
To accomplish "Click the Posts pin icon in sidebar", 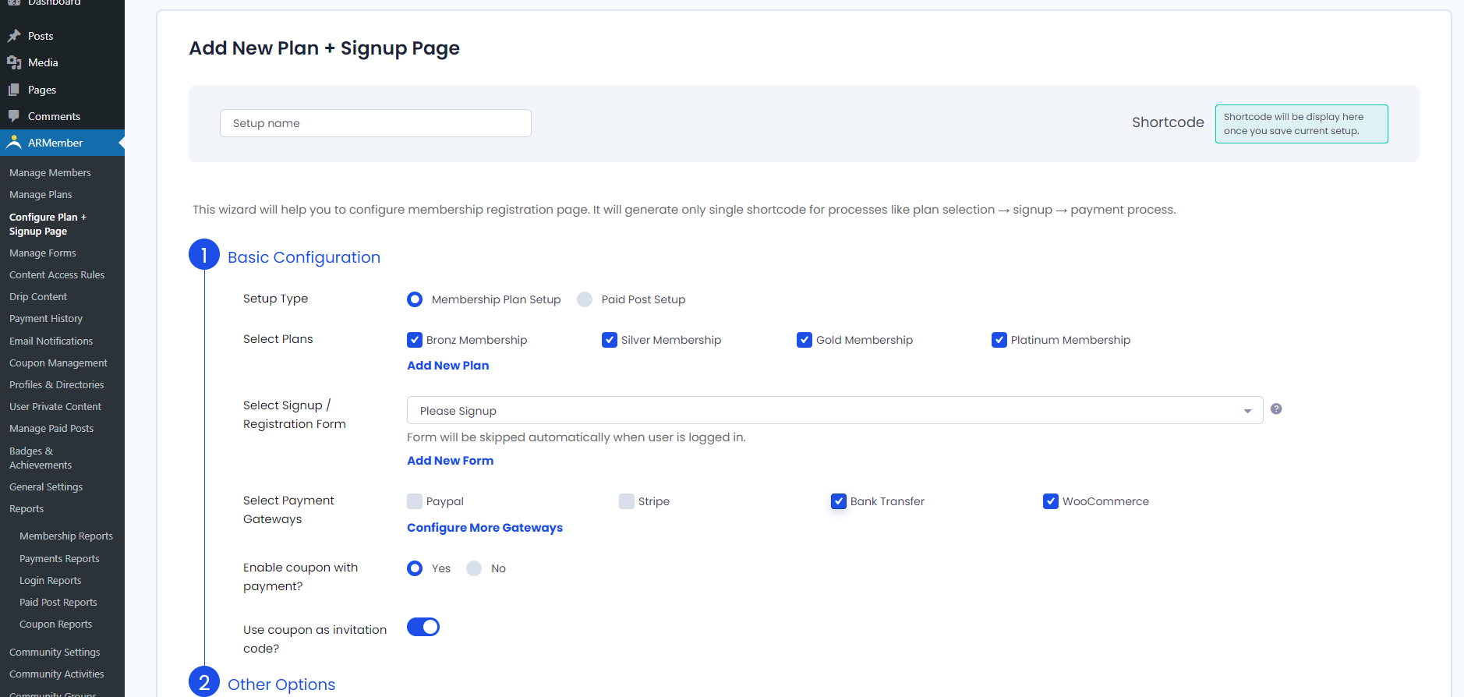I will pyautogui.click(x=14, y=36).
